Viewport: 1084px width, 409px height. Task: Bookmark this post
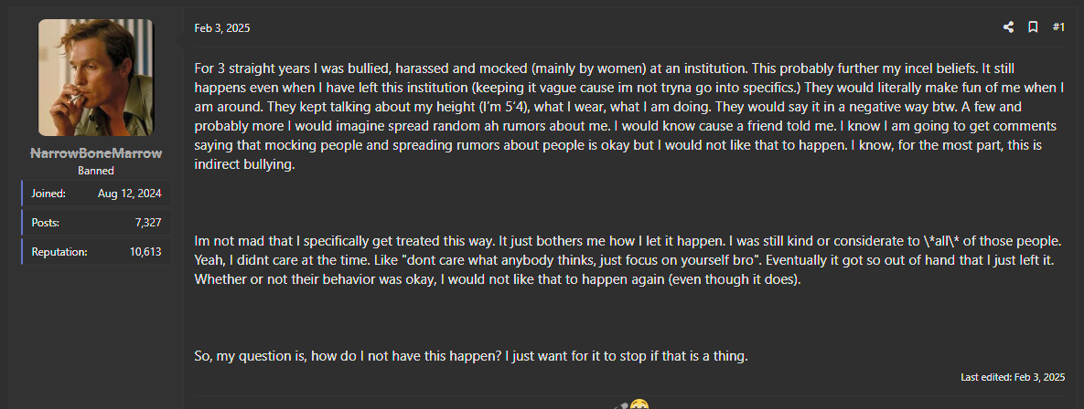pos(1033,27)
